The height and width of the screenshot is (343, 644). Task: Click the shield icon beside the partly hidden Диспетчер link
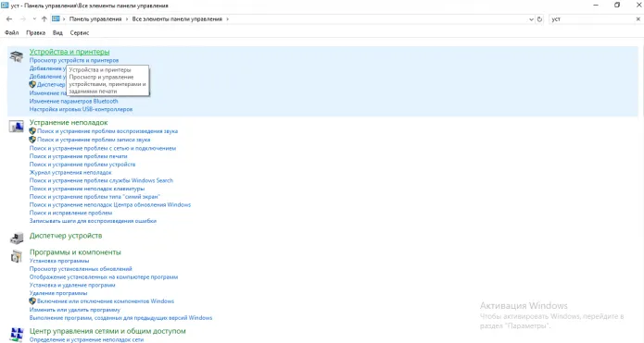32,84
